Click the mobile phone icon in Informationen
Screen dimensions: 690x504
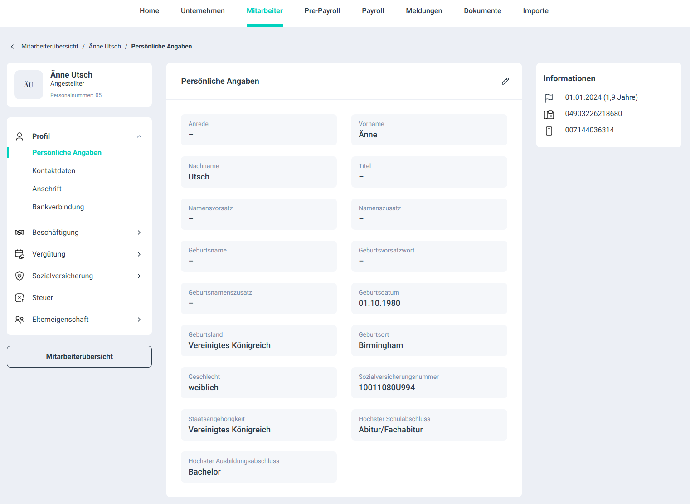(x=549, y=131)
